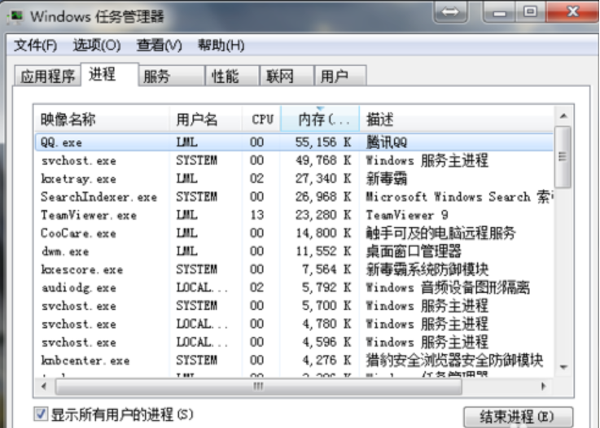
Task: Open the 查看(V) menu
Action: 159,45
